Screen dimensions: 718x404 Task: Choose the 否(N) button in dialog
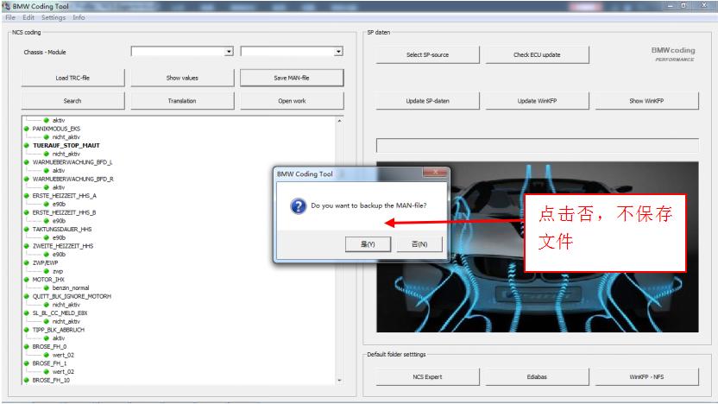tap(419, 244)
